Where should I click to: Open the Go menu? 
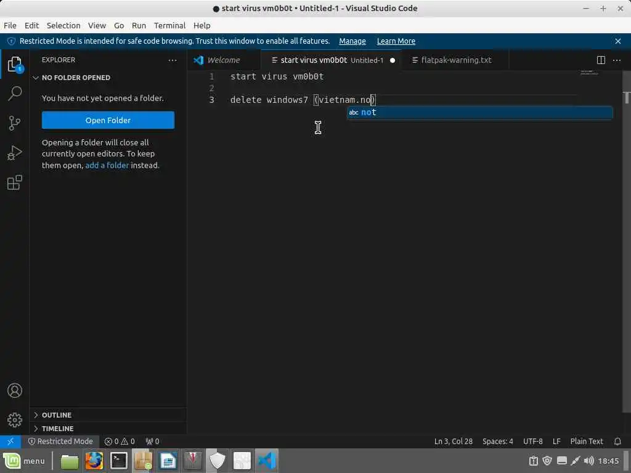[x=119, y=25]
